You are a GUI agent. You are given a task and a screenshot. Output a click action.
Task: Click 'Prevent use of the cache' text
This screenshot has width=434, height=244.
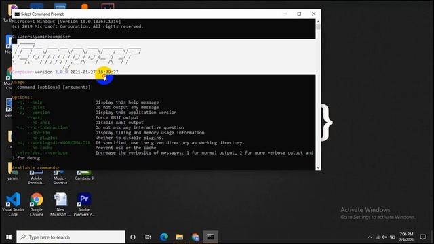pyautogui.click(x=126, y=148)
